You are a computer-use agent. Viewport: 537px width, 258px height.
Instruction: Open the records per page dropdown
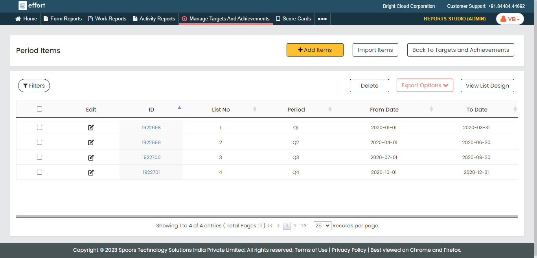click(x=322, y=226)
